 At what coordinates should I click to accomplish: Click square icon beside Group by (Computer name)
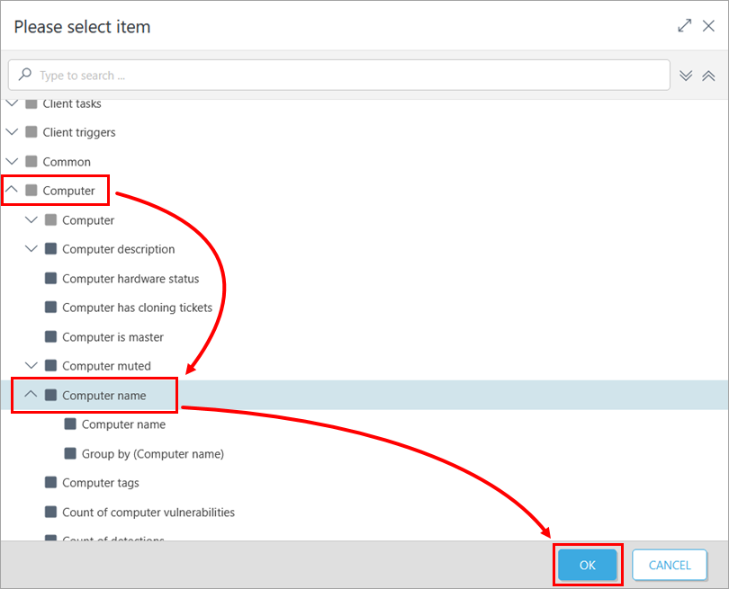coord(70,454)
